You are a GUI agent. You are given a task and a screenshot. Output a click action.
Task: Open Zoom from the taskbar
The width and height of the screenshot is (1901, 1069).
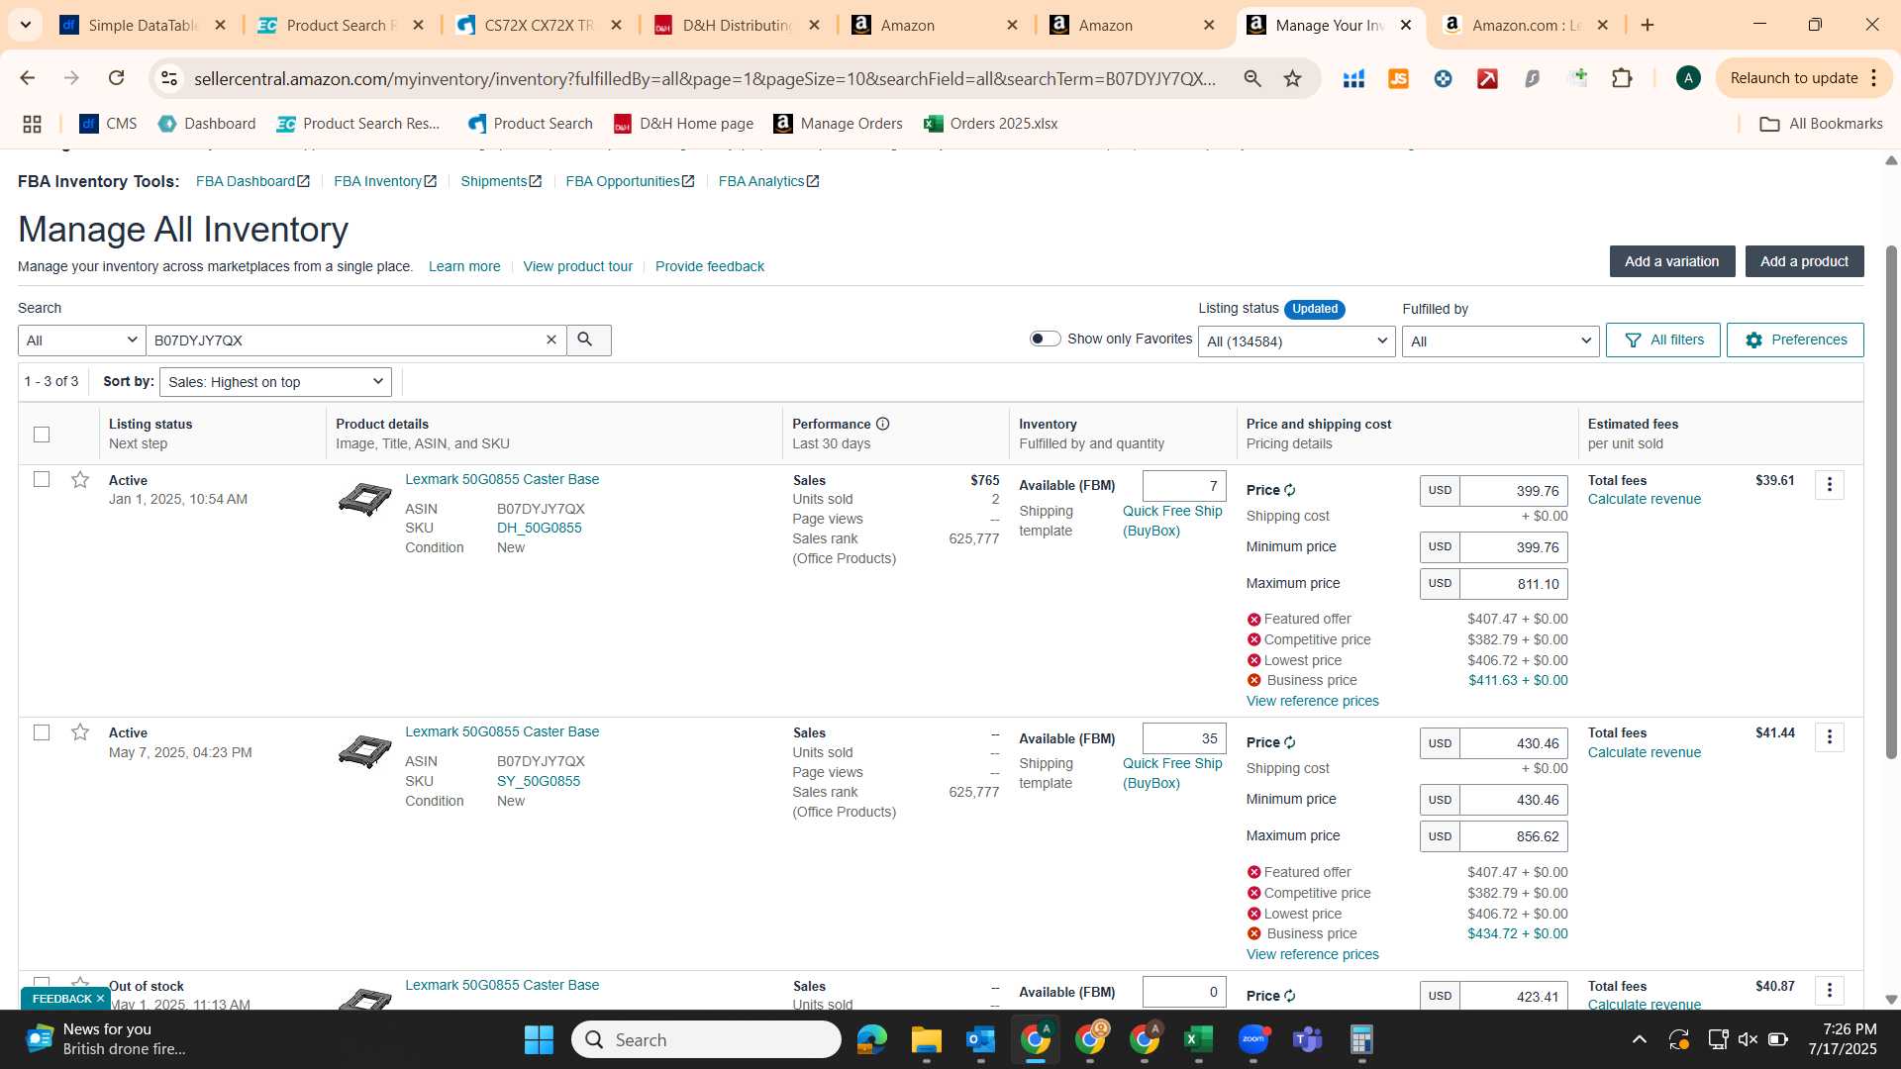1253,1039
